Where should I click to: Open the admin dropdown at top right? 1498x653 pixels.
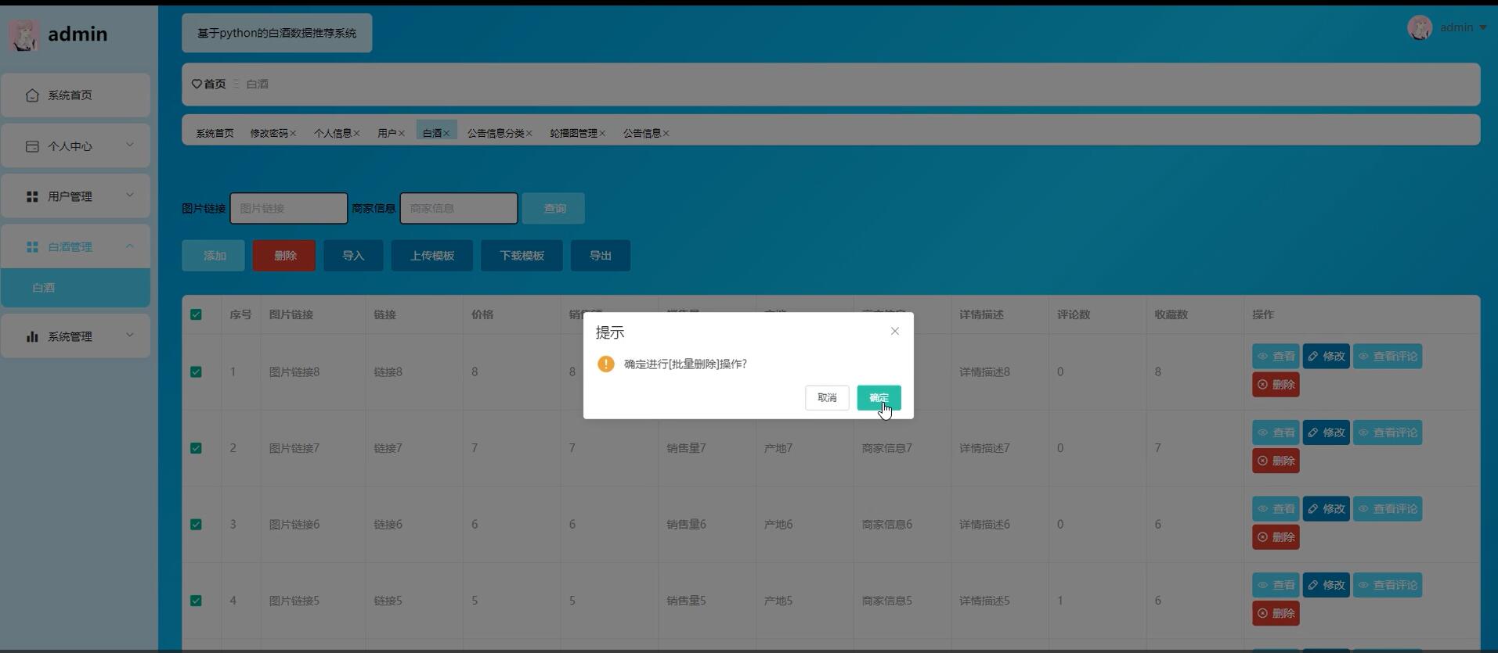coord(1463,27)
